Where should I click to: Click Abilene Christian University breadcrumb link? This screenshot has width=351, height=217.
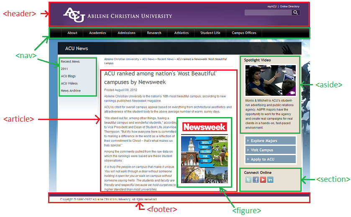(x=122, y=59)
